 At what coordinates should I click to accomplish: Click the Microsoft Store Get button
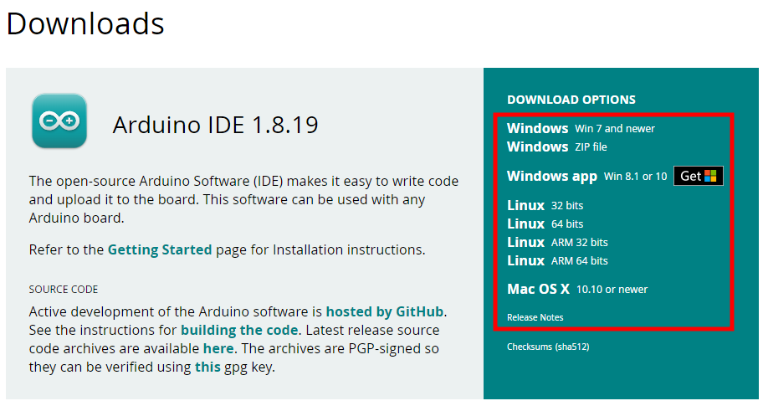pyautogui.click(x=699, y=176)
